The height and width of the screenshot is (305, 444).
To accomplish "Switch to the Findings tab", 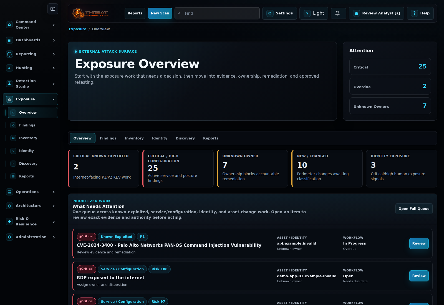I will (x=108, y=138).
